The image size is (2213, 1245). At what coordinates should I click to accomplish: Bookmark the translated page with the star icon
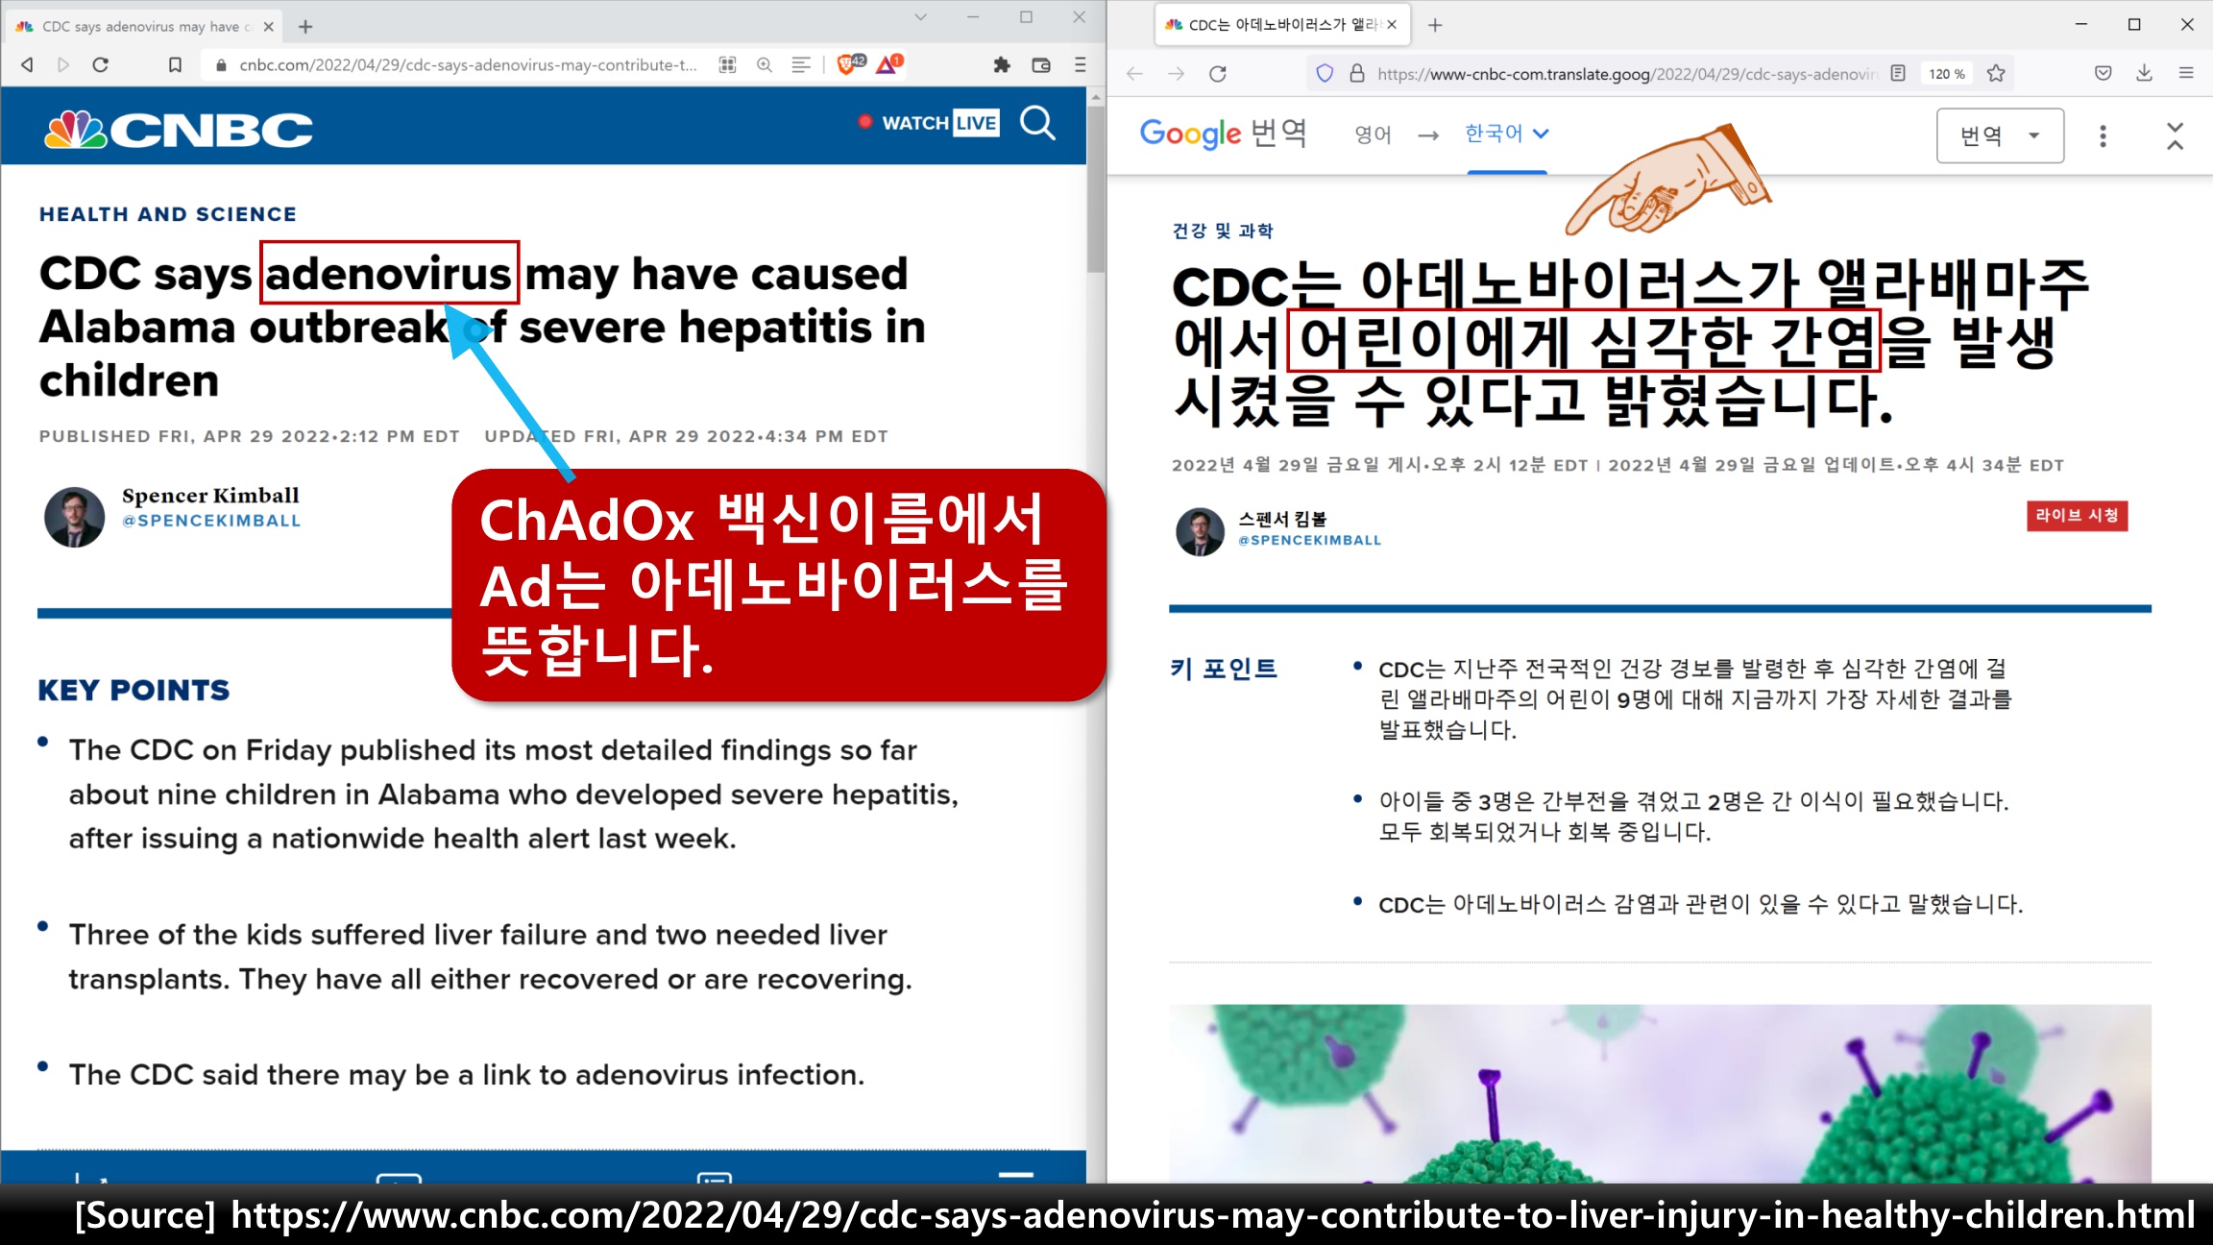pyautogui.click(x=1996, y=73)
